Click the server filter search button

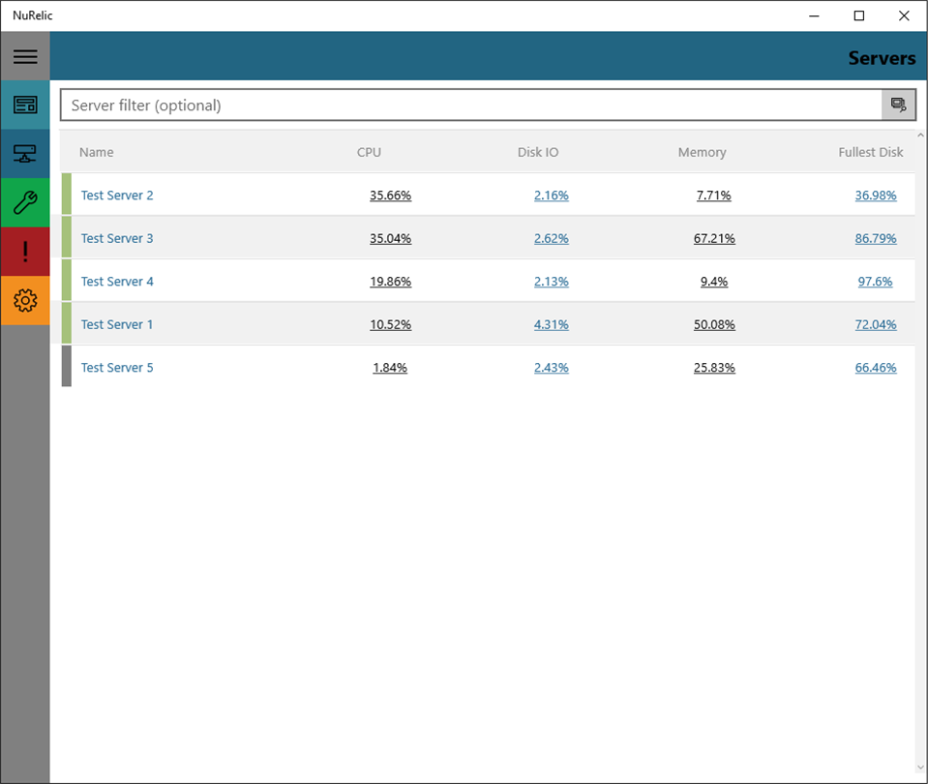(898, 105)
